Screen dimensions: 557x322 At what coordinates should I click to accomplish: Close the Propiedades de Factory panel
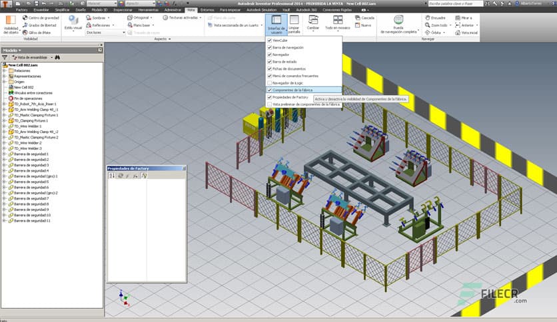(x=184, y=168)
